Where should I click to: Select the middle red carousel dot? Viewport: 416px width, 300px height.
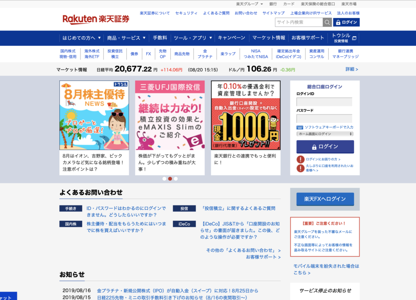(x=170, y=179)
